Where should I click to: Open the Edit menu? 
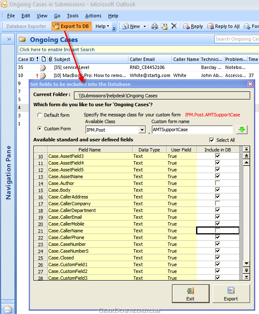click(x=26, y=16)
